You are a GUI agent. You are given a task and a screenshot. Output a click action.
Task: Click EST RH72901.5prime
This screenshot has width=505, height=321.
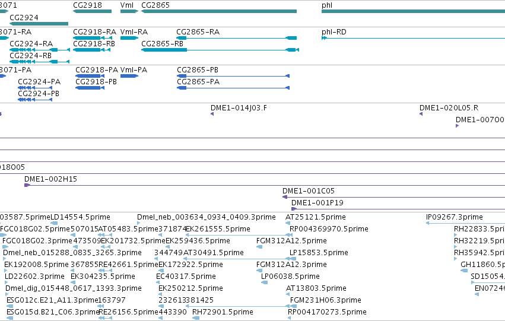[223, 312]
